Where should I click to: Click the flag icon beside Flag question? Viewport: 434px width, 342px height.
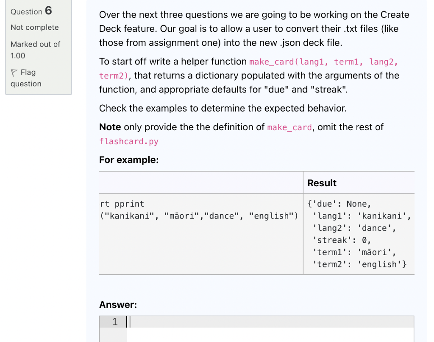tap(14, 73)
